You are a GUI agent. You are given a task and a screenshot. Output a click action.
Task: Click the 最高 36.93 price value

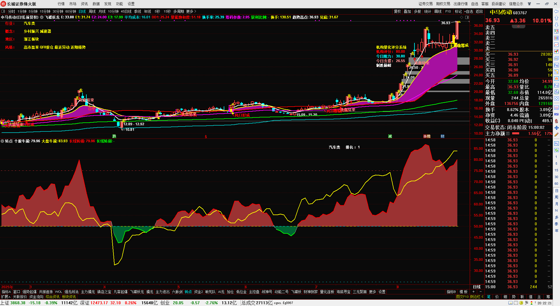[x=513, y=87]
